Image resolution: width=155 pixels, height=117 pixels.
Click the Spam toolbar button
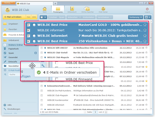pyautogui.click(x=62, y=17)
